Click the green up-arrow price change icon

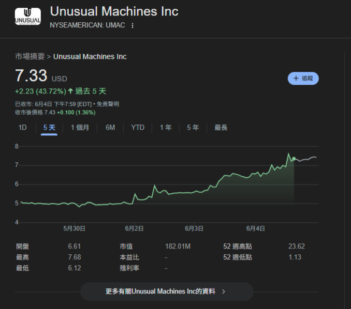70,91
